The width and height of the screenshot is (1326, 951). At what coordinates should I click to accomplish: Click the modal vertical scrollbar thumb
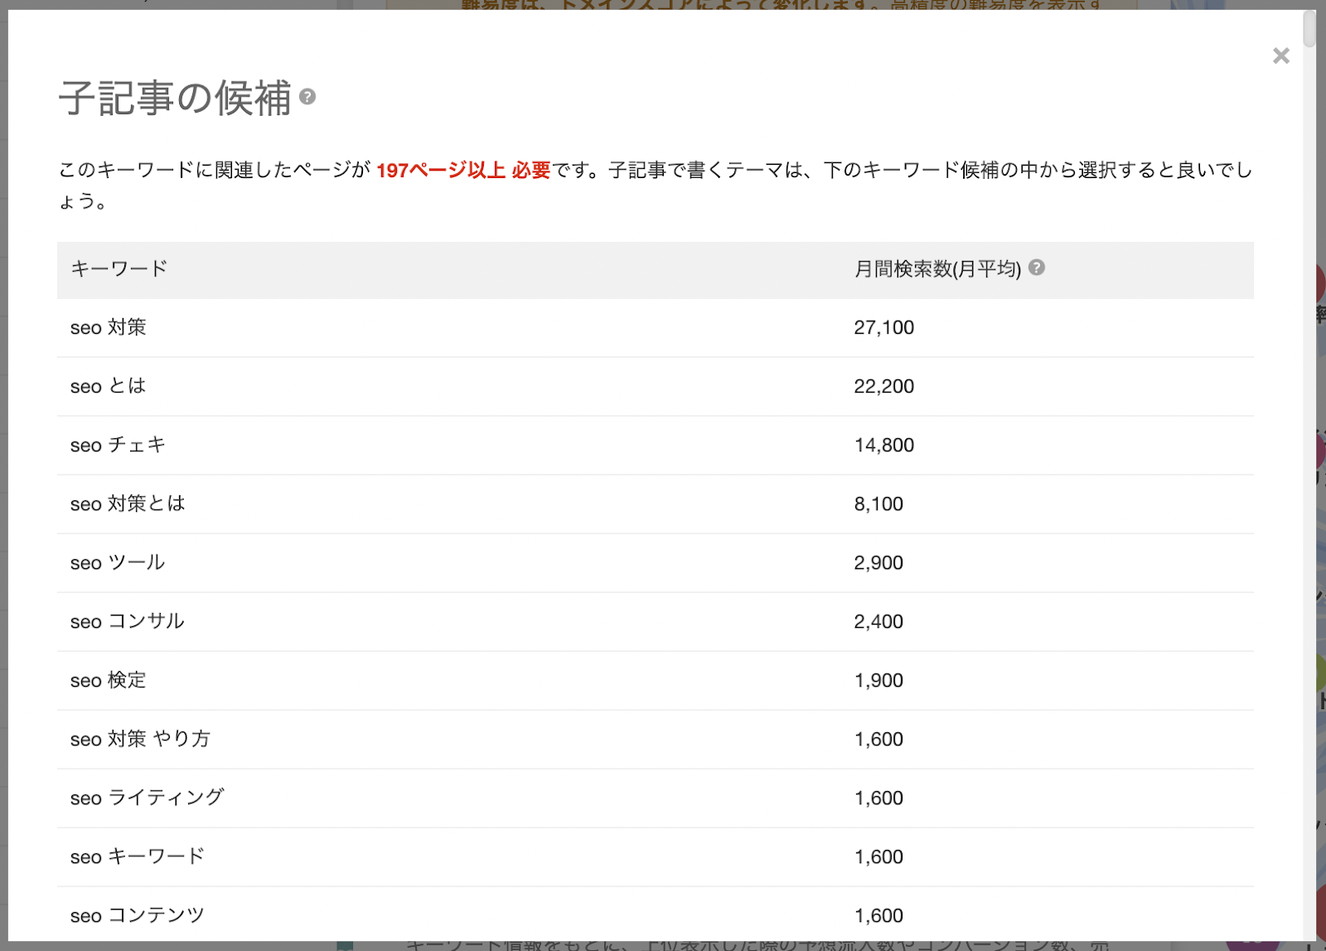click(1309, 28)
